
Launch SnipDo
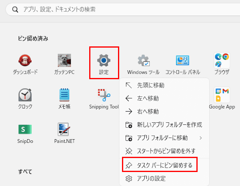pos(25,134)
